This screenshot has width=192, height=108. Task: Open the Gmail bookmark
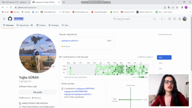5,12
